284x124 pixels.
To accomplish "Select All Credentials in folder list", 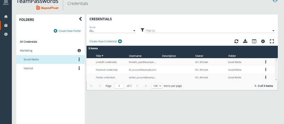I will [x=29, y=42].
